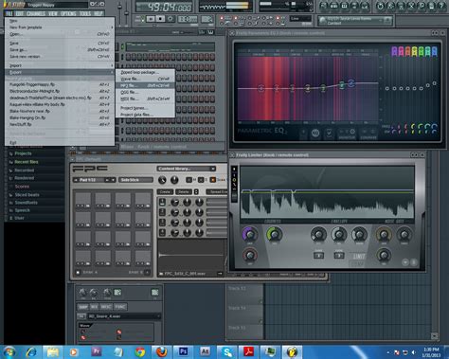Screen dimensions: 449x359
Task: Click the EQ band 7 level slider handle
Action: (435, 83)
